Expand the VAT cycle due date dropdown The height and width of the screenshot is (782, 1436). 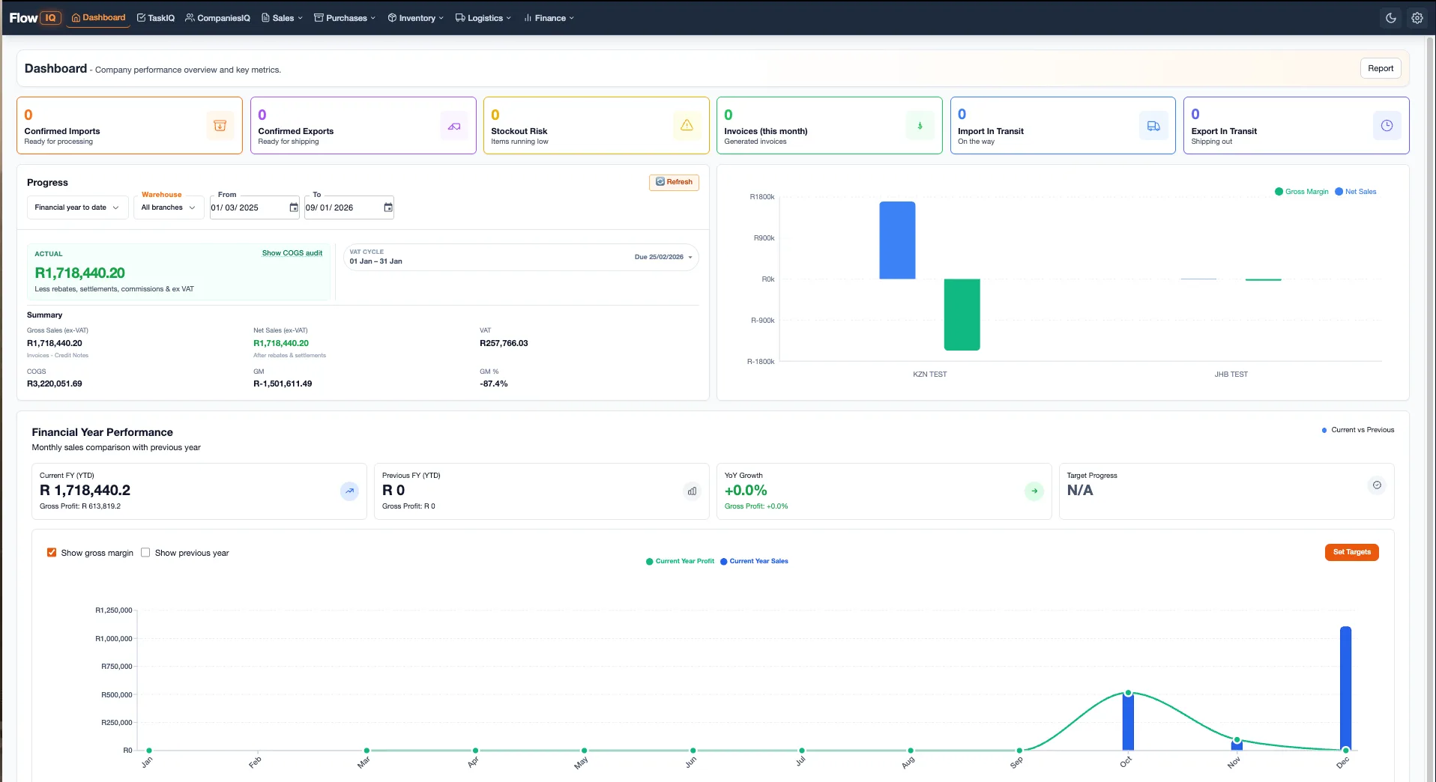pyautogui.click(x=690, y=257)
